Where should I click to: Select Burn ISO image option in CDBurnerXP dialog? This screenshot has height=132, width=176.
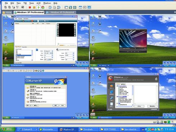(46, 94)
